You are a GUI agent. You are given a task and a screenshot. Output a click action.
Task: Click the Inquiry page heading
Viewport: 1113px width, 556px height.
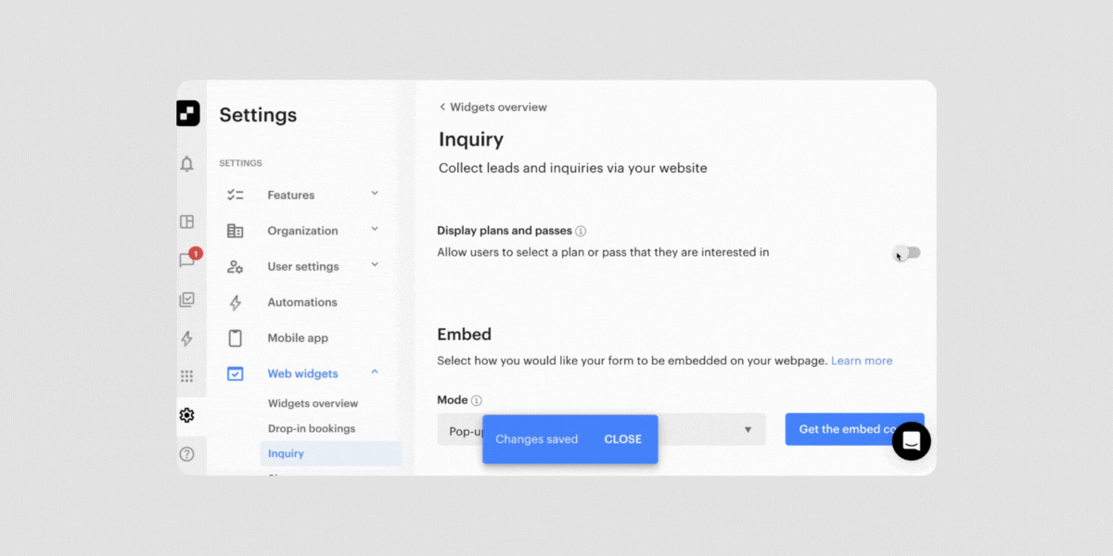click(471, 140)
